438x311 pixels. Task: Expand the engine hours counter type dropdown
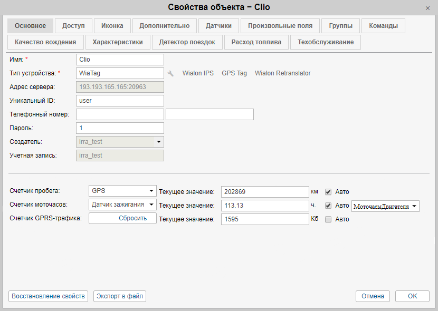point(122,205)
